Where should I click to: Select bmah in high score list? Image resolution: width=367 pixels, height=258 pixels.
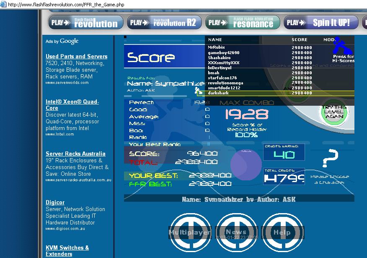(279, 73)
